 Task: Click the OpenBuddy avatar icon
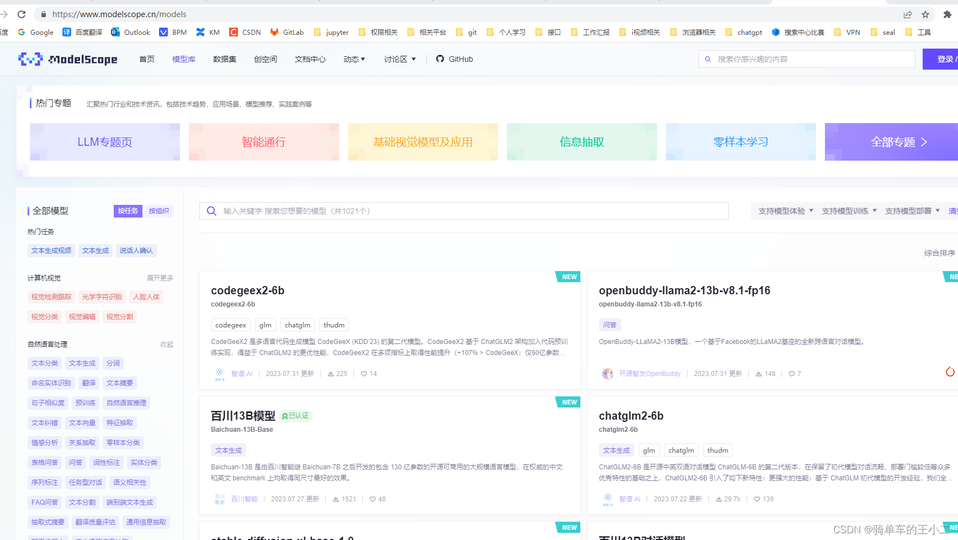(x=607, y=374)
